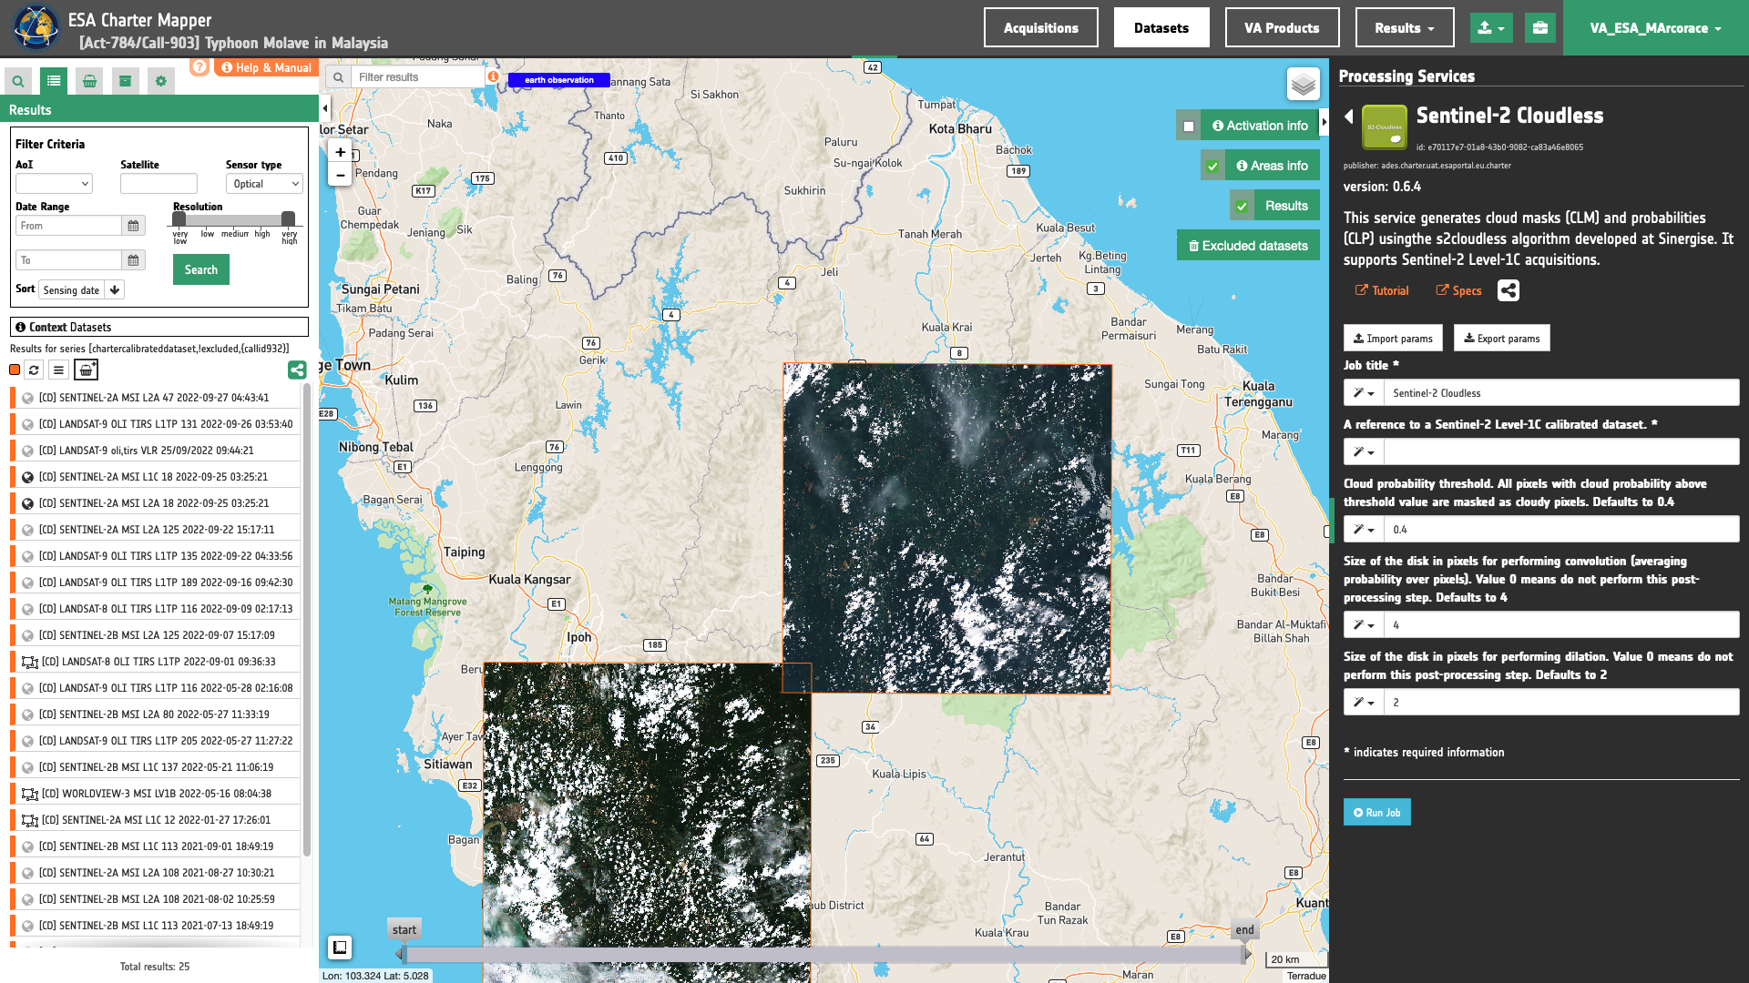
Task: Open the upload dropdown in top bar
Action: coord(1491,28)
